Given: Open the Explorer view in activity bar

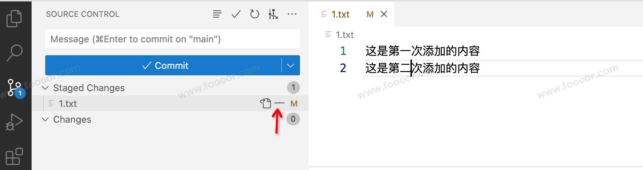Looking at the screenshot, I should point(14,19).
